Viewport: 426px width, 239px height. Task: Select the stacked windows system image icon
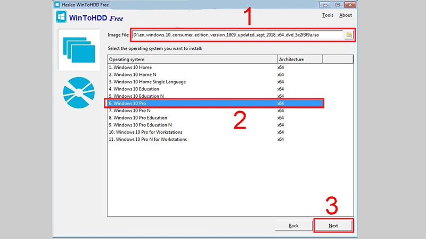point(79,50)
